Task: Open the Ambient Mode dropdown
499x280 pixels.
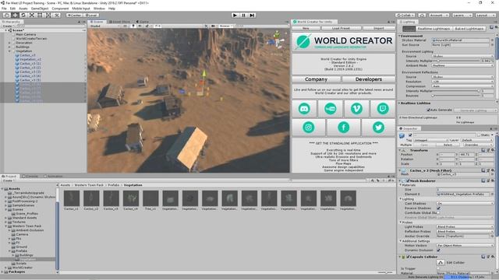Action: pyautogui.click(x=462, y=65)
